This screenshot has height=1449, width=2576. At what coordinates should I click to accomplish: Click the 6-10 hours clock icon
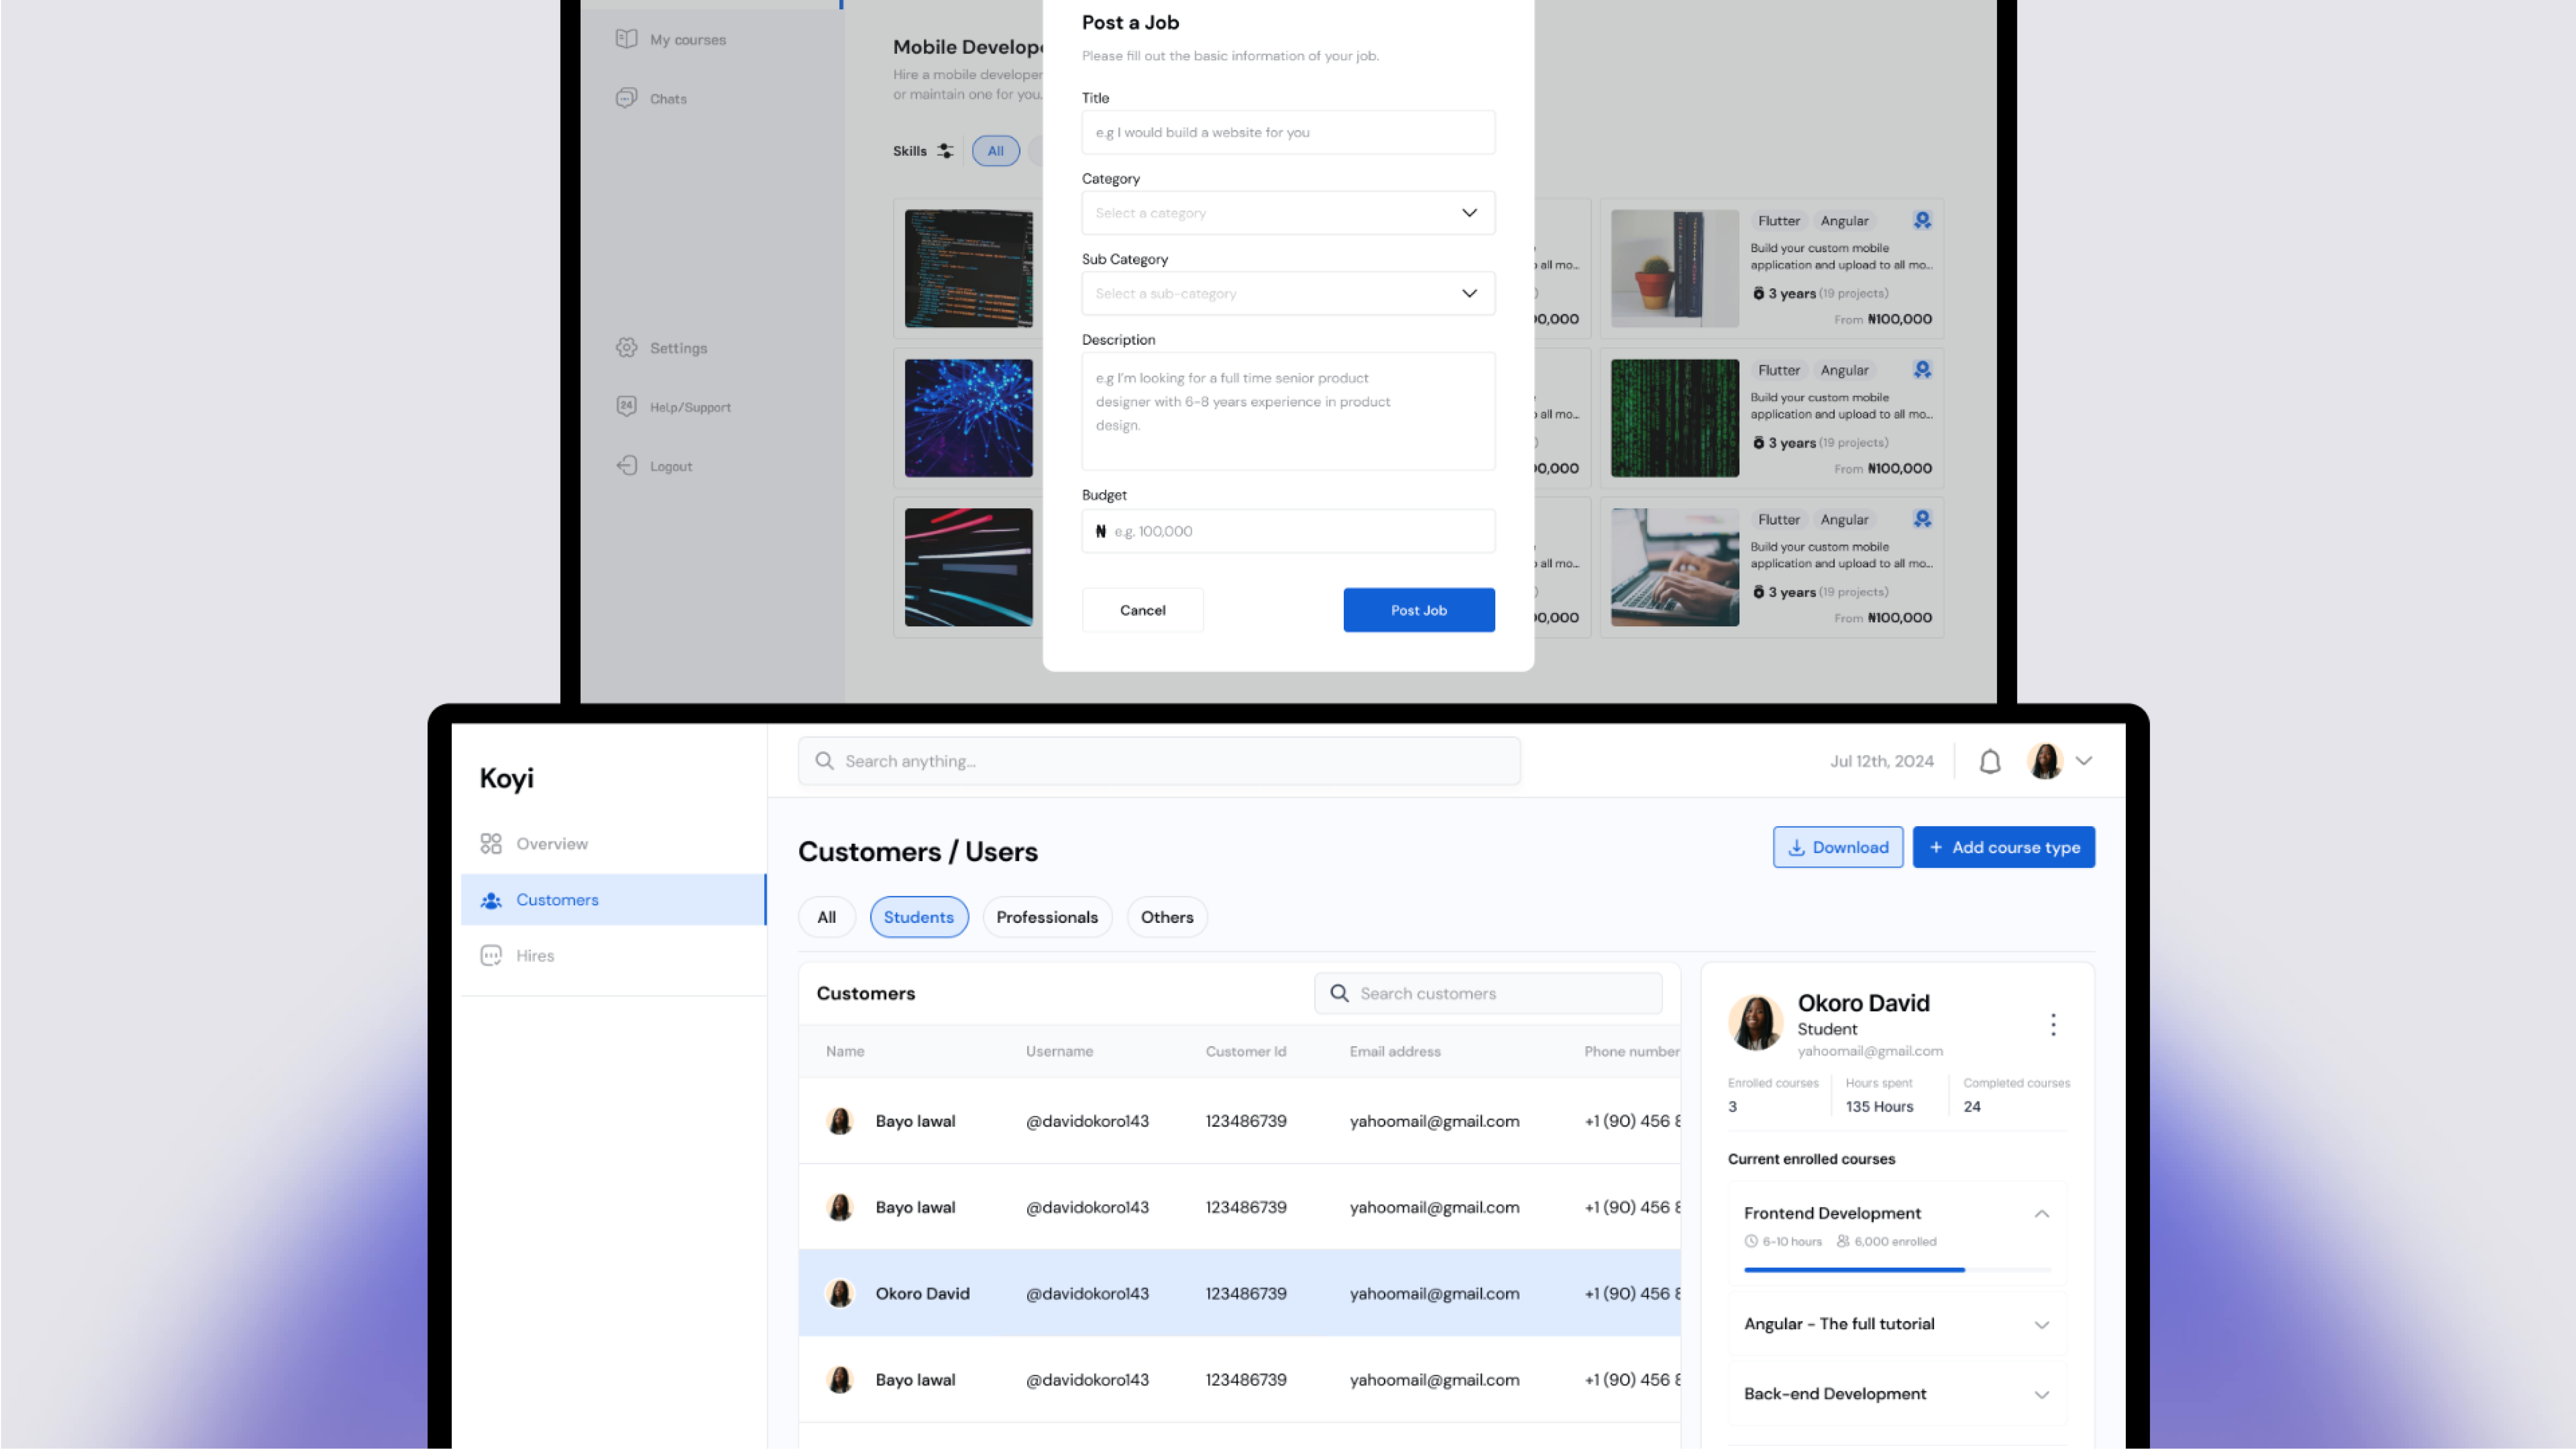(x=1751, y=1241)
